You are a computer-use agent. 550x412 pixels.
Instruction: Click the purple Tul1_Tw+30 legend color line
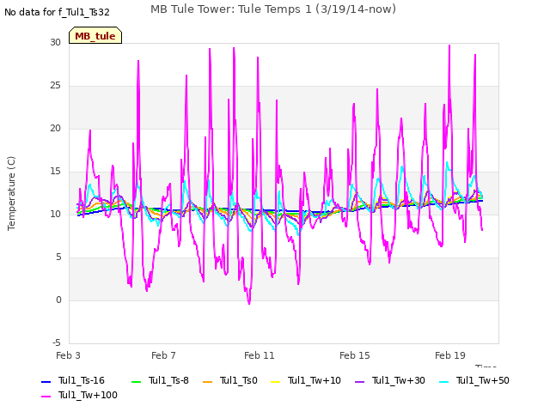360,381
